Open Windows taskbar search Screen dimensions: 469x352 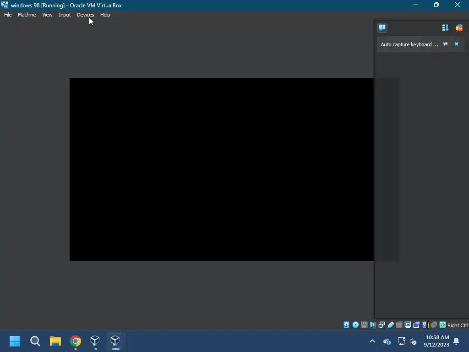tap(35, 341)
